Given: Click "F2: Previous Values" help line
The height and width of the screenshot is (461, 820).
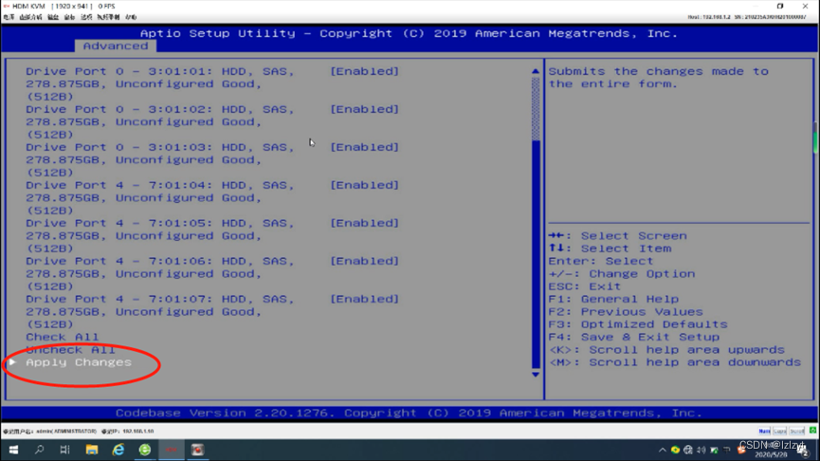Looking at the screenshot, I should [x=626, y=312].
